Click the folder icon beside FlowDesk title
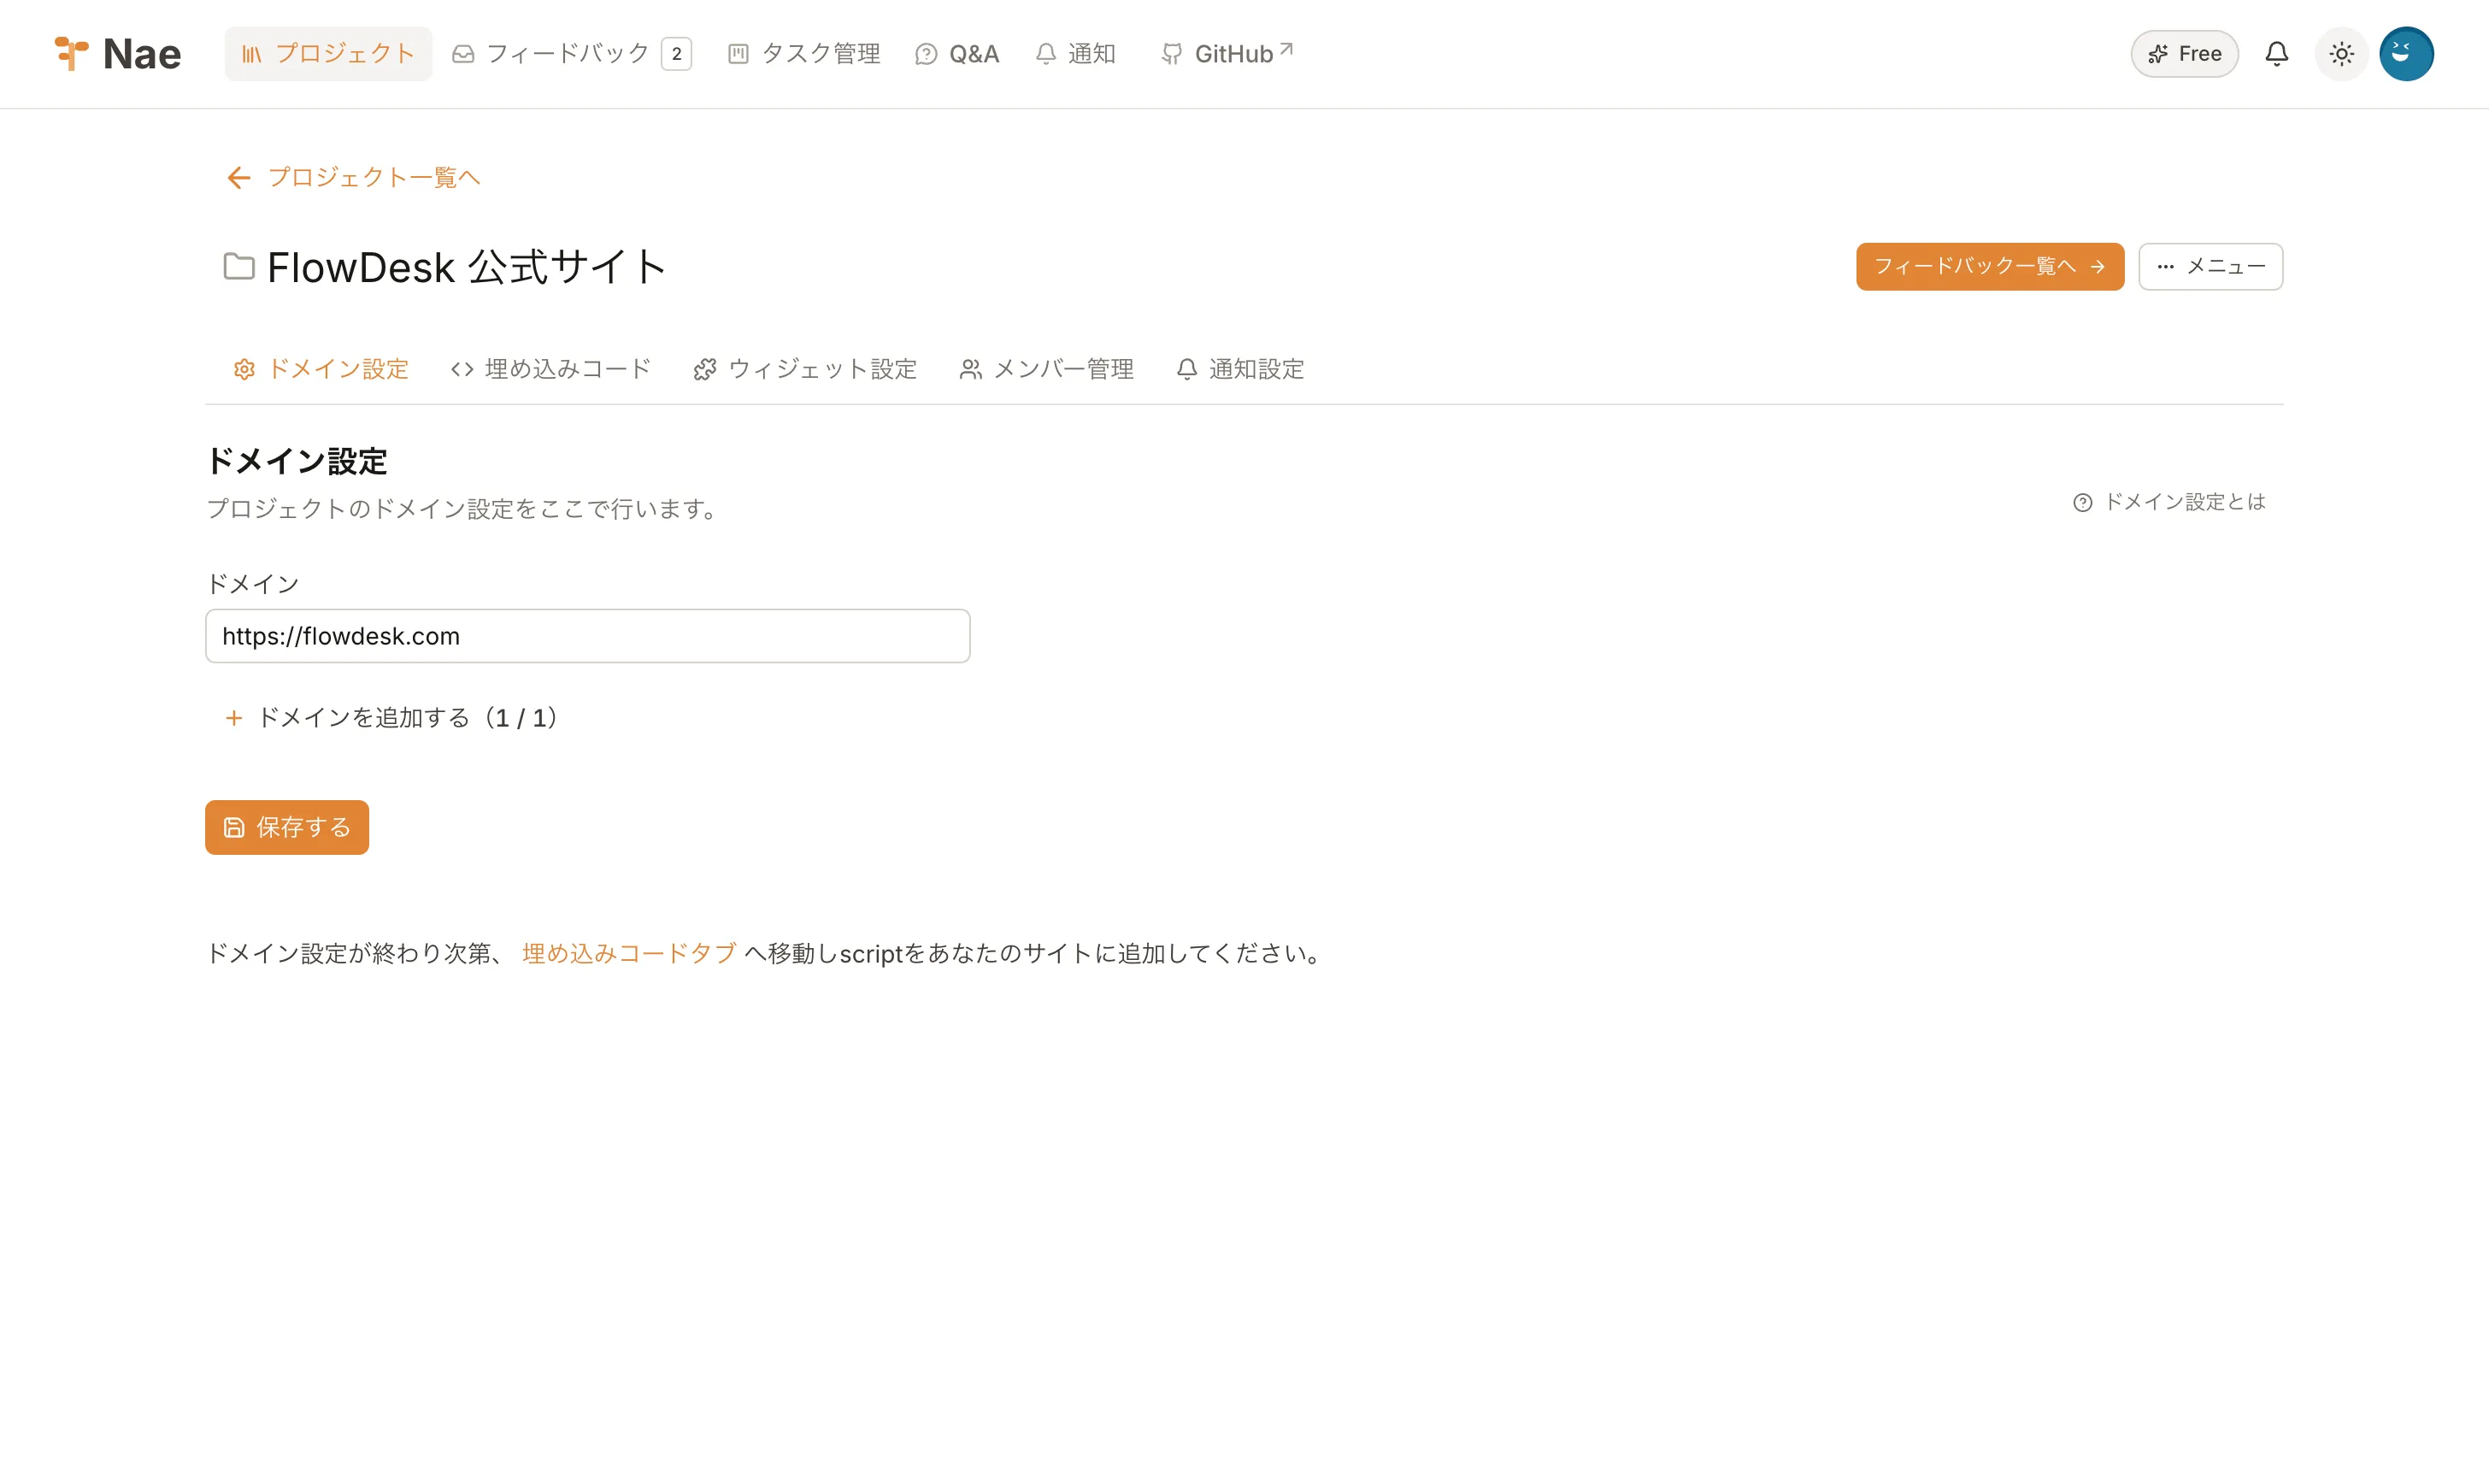The width and height of the screenshot is (2489, 1484). [x=239, y=267]
